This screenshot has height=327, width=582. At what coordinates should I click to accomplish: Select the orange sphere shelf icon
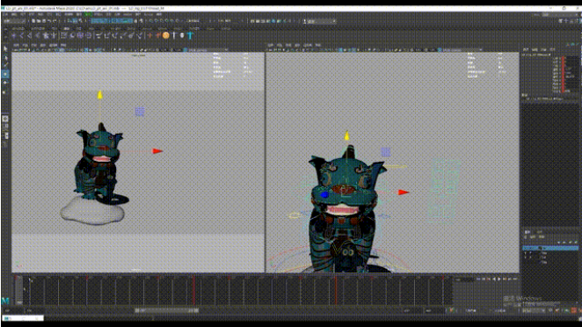pos(166,35)
